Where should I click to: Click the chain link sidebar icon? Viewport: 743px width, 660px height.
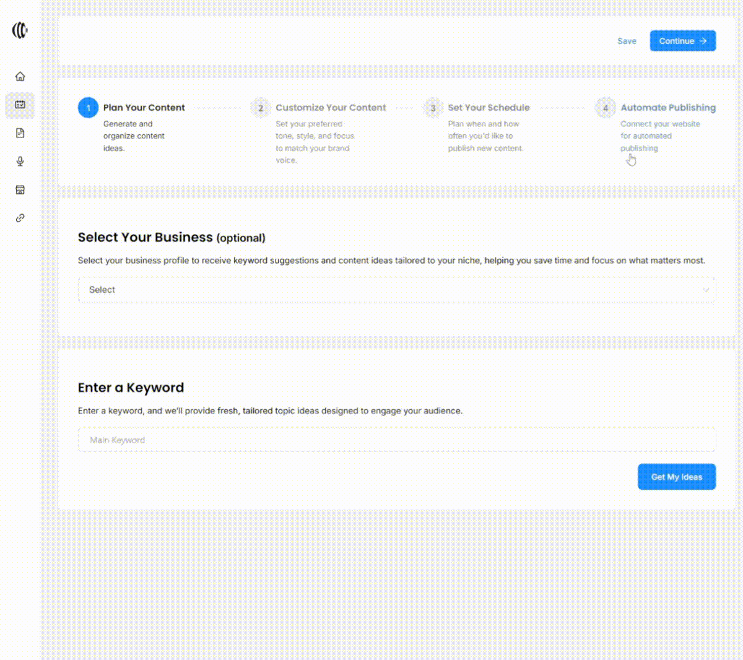tap(20, 218)
